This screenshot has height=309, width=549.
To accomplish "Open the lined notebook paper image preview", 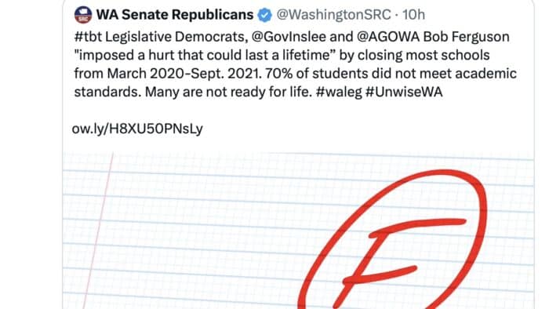I will click(298, 231).
